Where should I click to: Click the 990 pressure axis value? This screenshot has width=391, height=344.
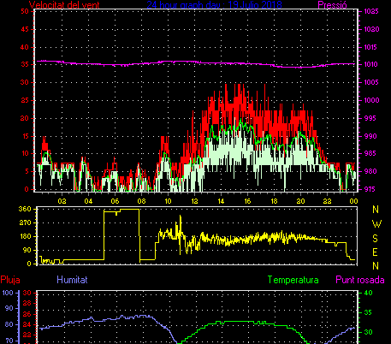(x=371, y=136)
